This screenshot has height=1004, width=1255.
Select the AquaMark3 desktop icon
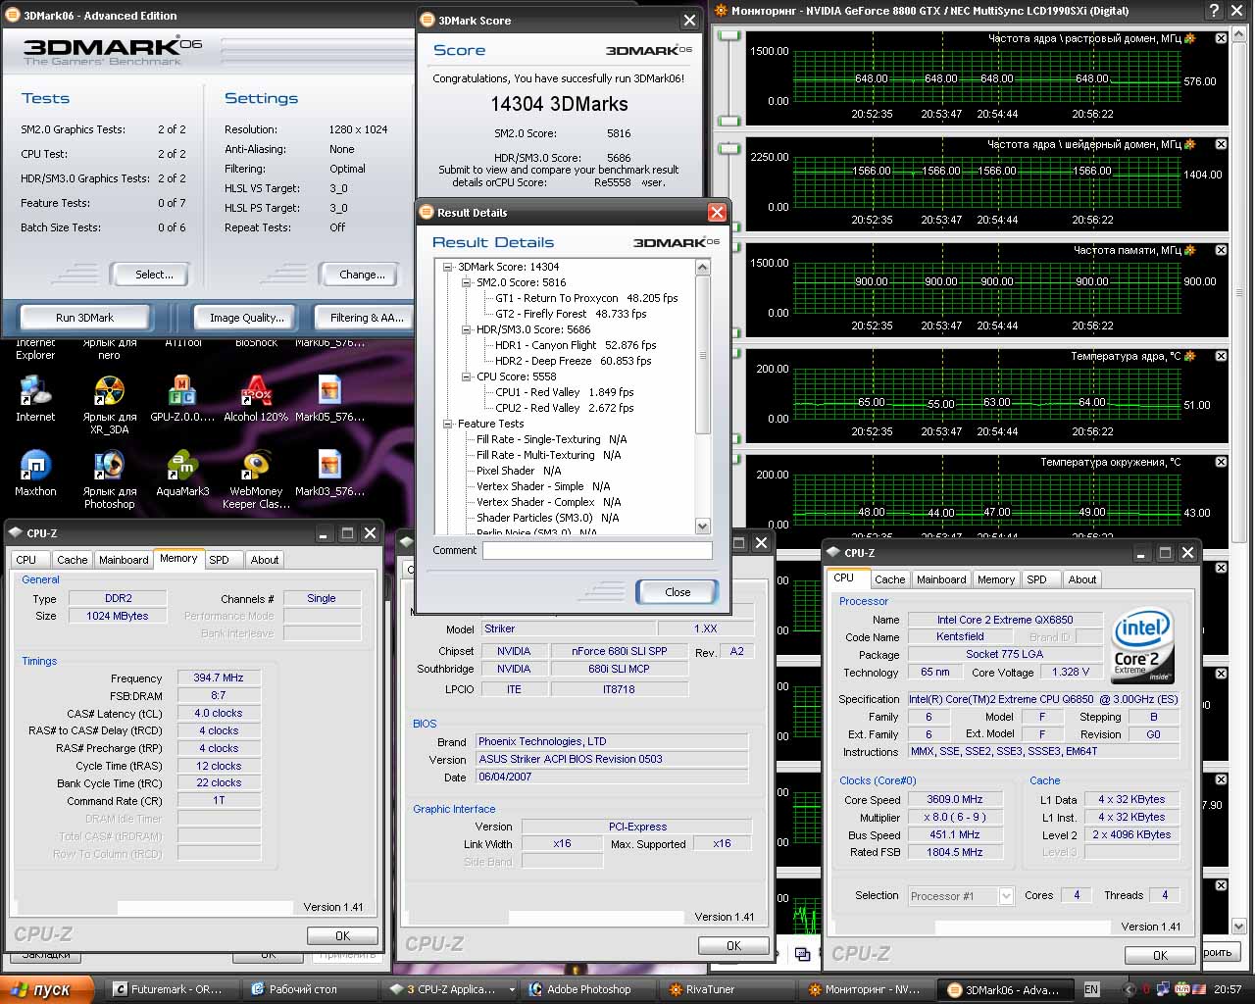[x=182, y=474]
